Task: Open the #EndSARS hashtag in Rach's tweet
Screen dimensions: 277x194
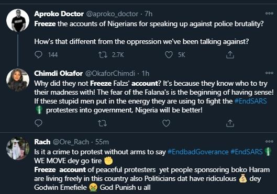Action: tap(247, 152)
